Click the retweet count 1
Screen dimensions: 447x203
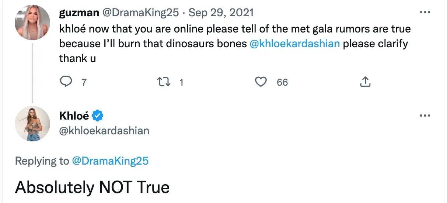(x=181, y=82)
